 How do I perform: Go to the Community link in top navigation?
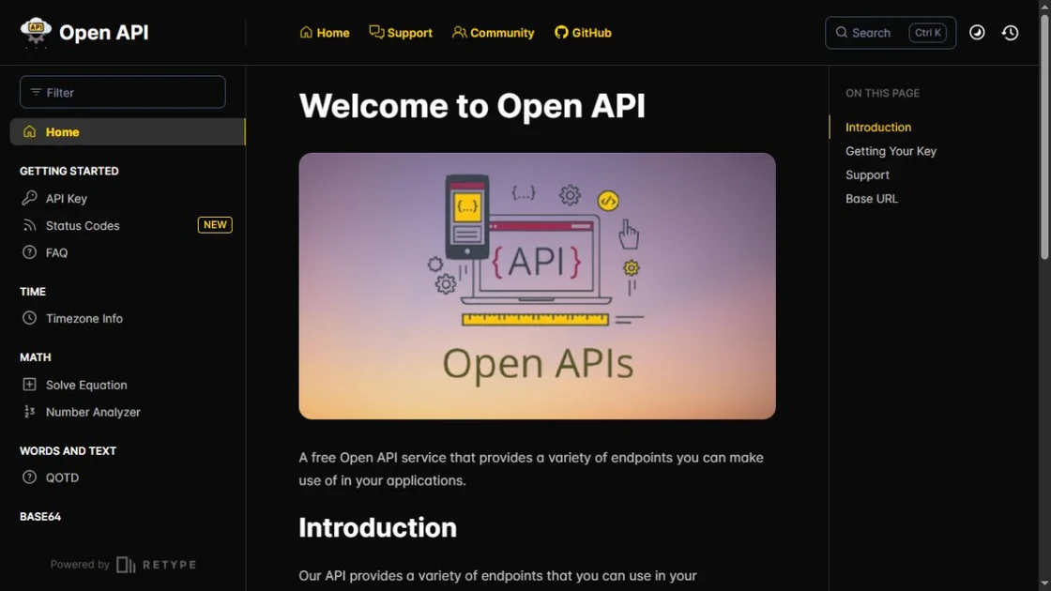pyautogui.click(x=493, y=32)
